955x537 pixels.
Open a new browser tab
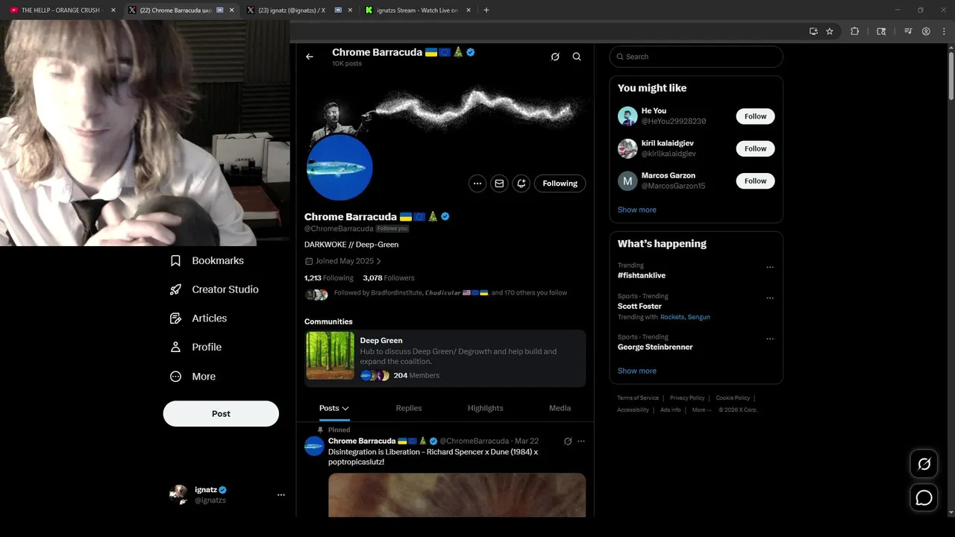[x=486, y=10]
